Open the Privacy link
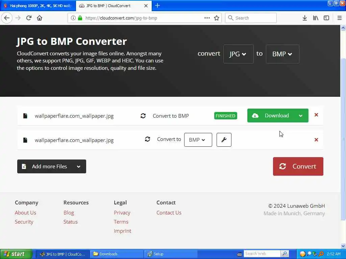346x259 pixels. pos(122,212)
